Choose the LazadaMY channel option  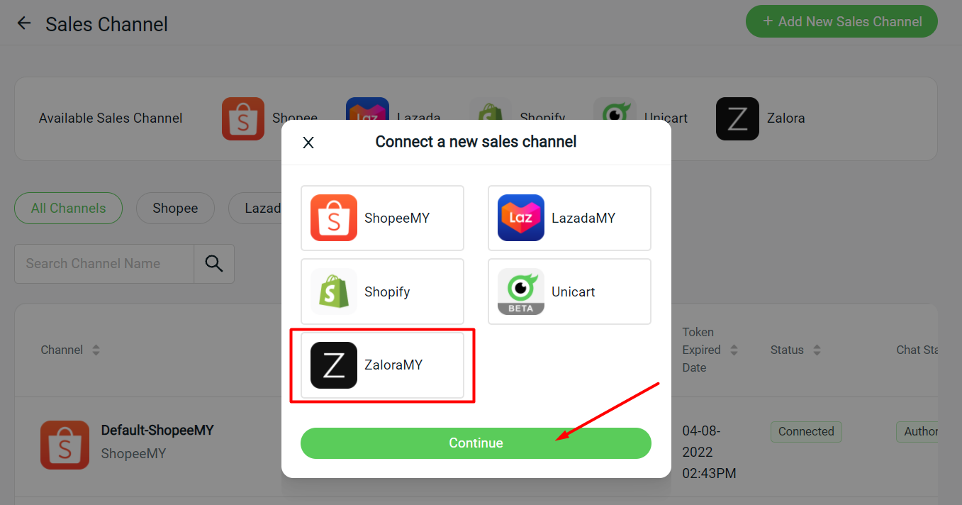569,218
